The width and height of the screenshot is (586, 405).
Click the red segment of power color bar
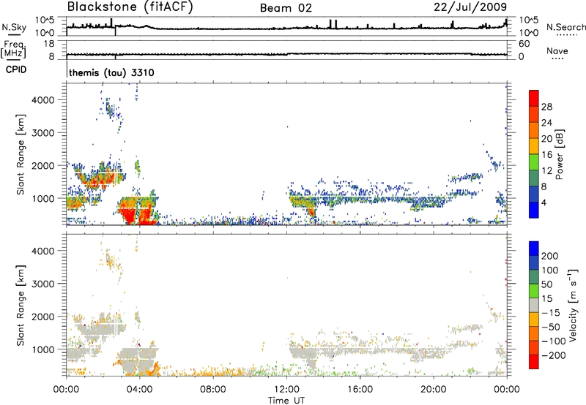[x=534, y=98]
